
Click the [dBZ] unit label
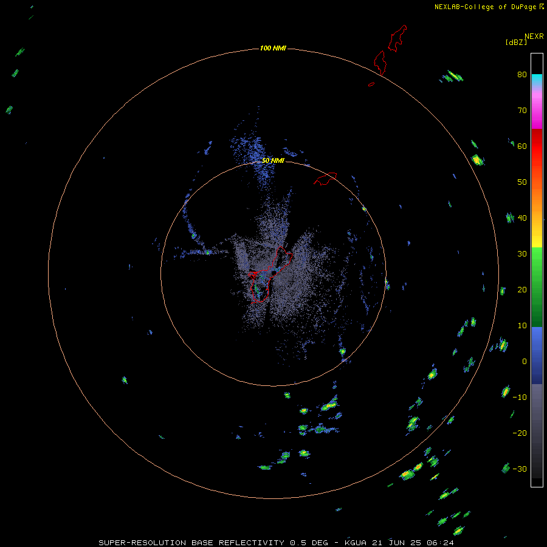[516, 43]
